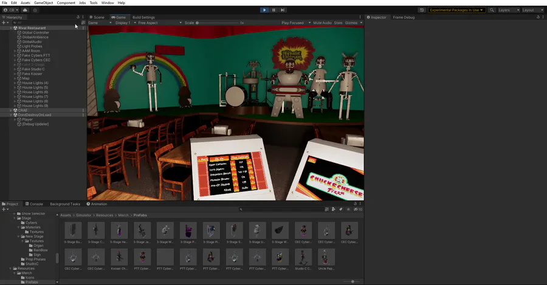Switch to the Build Settings tab
The height and width of the screenshot is (285, 547).
(143, 17)
